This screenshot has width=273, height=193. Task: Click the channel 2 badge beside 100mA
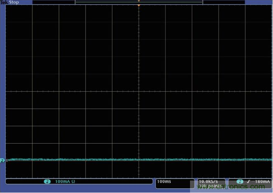point(47,182)
